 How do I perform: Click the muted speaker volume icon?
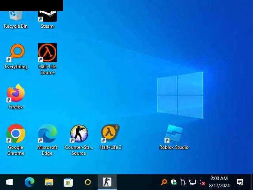[202, 182]
